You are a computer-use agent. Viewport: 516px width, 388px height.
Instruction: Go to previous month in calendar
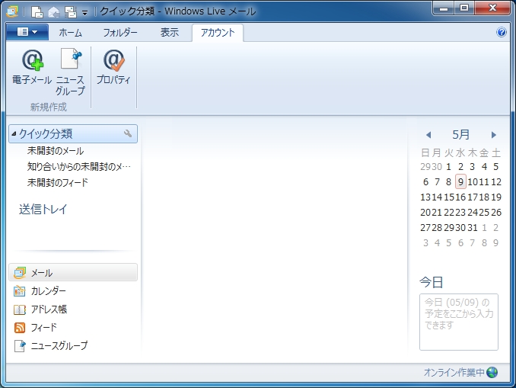[428, 135]
